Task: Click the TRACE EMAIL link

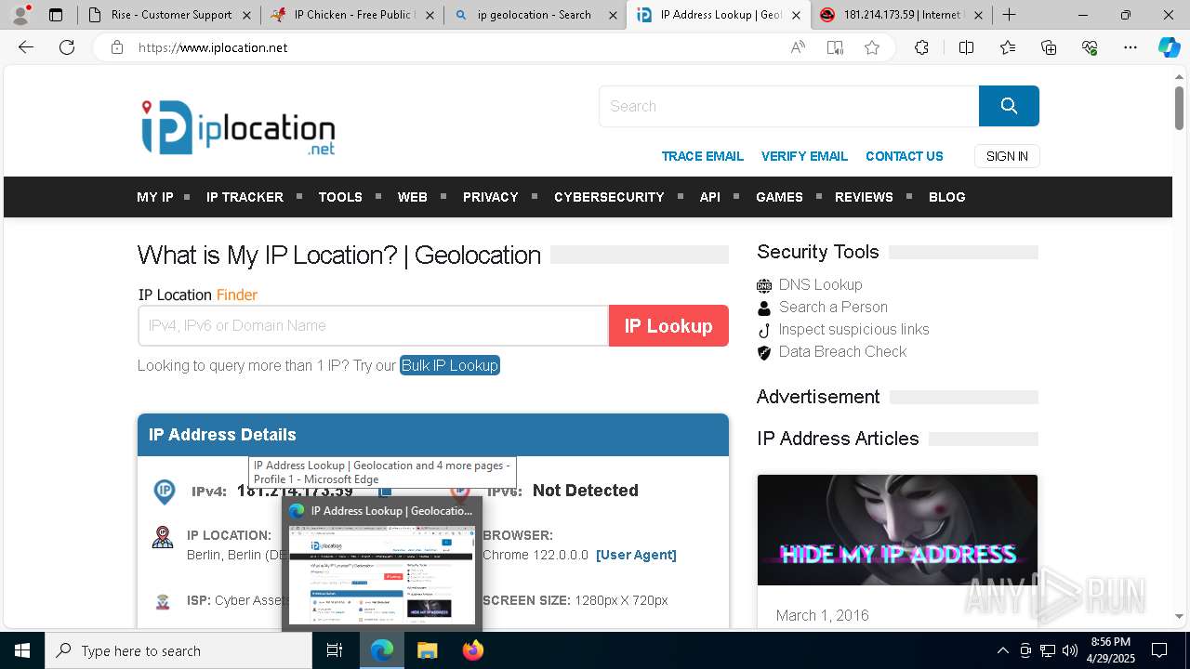Action: click(x=703, y=156)
